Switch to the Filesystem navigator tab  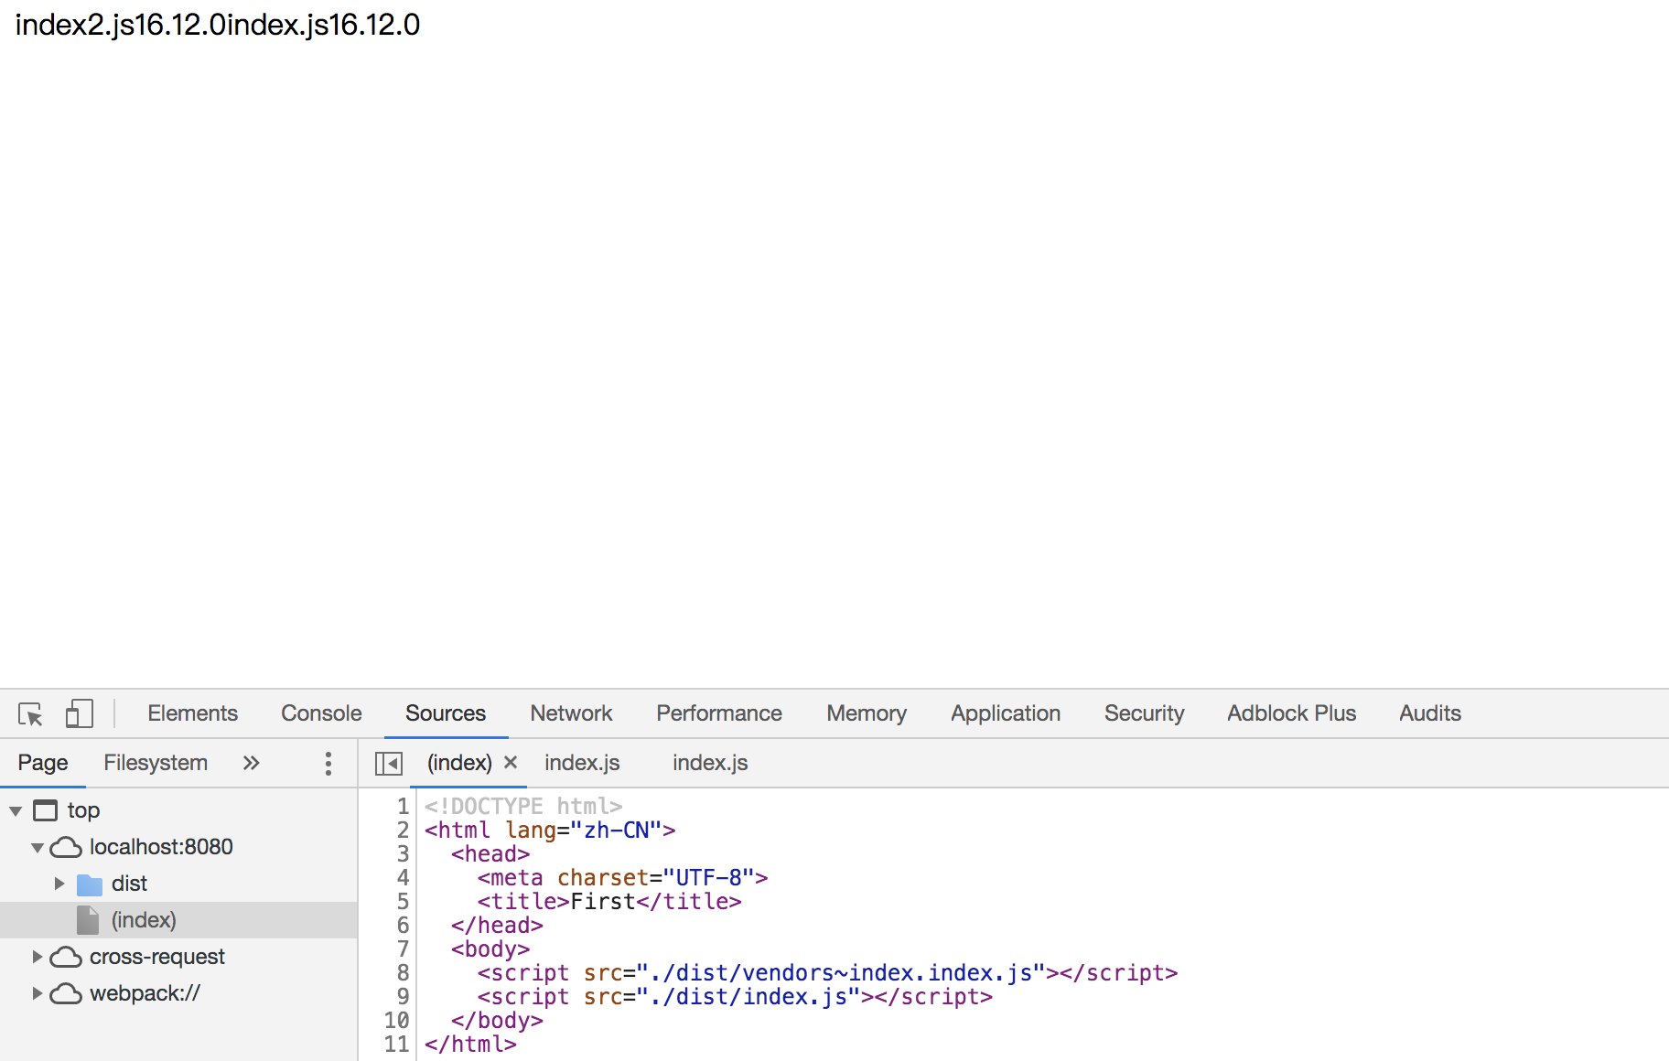[156, 763]
